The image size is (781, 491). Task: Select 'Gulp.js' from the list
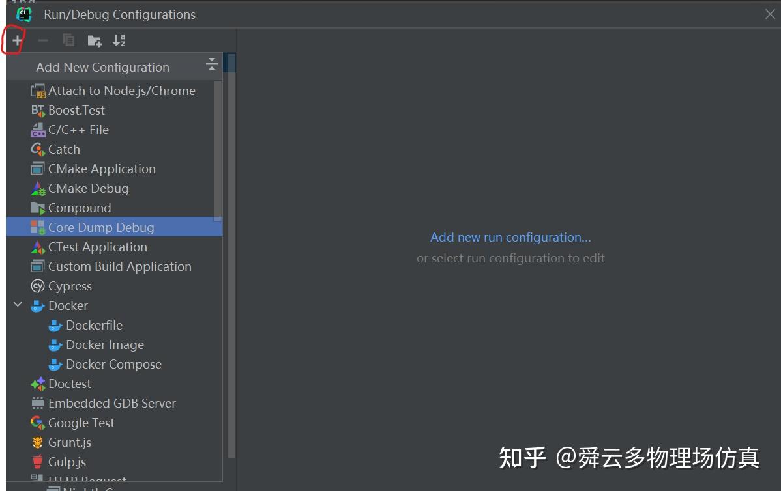coord(67,462)
